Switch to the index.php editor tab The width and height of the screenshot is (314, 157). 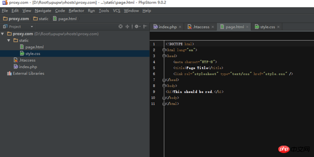tap(168, 27)
